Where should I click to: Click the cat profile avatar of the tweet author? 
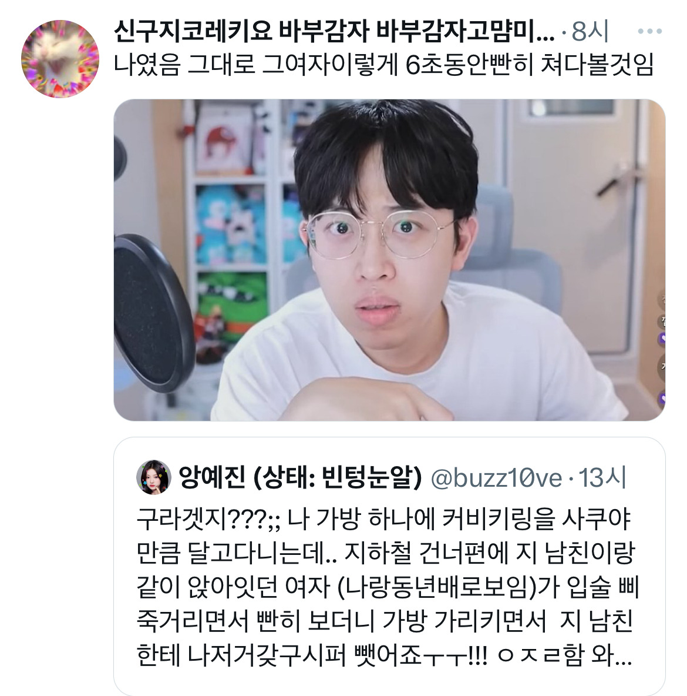pyautogui.click(x=60, y=59)
